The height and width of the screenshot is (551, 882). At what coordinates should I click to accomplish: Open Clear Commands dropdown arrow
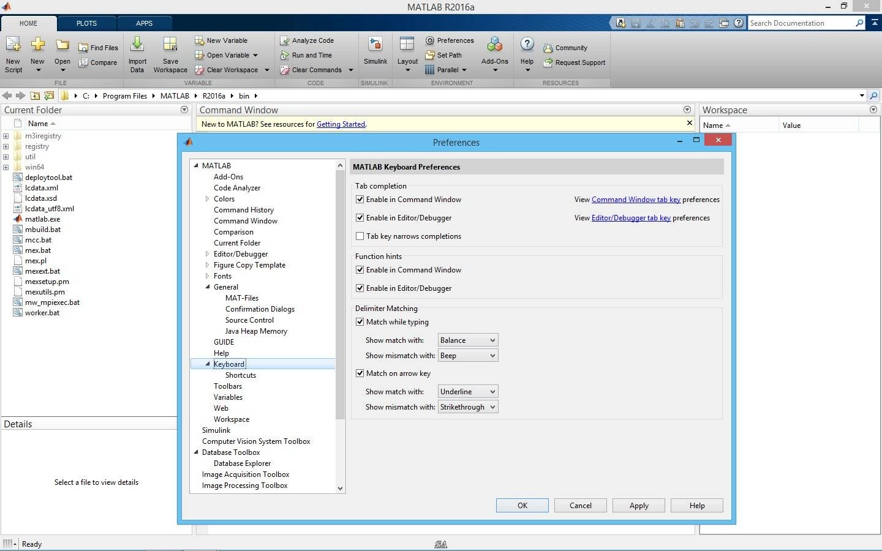[x=351, y=70]
